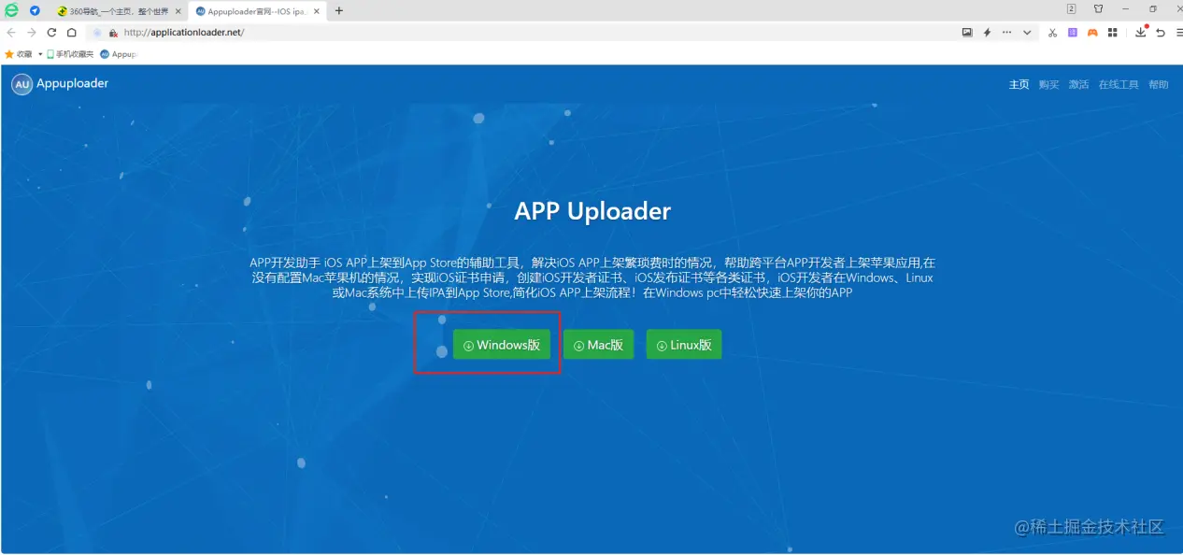Click the tab count indicator icon
Image resolution: width=1183 pixels, height=555 pixels.
pyautogui.click(x=1071, y=9)
